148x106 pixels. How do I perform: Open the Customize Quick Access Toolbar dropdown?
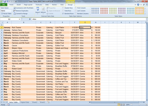click(x=16, y=1)
